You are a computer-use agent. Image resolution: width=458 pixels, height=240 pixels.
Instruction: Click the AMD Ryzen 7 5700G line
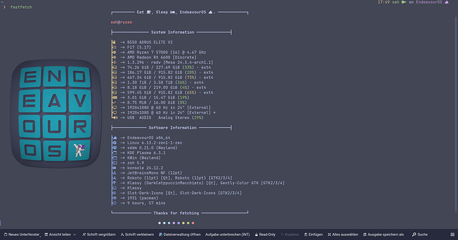tap(167, 52)
